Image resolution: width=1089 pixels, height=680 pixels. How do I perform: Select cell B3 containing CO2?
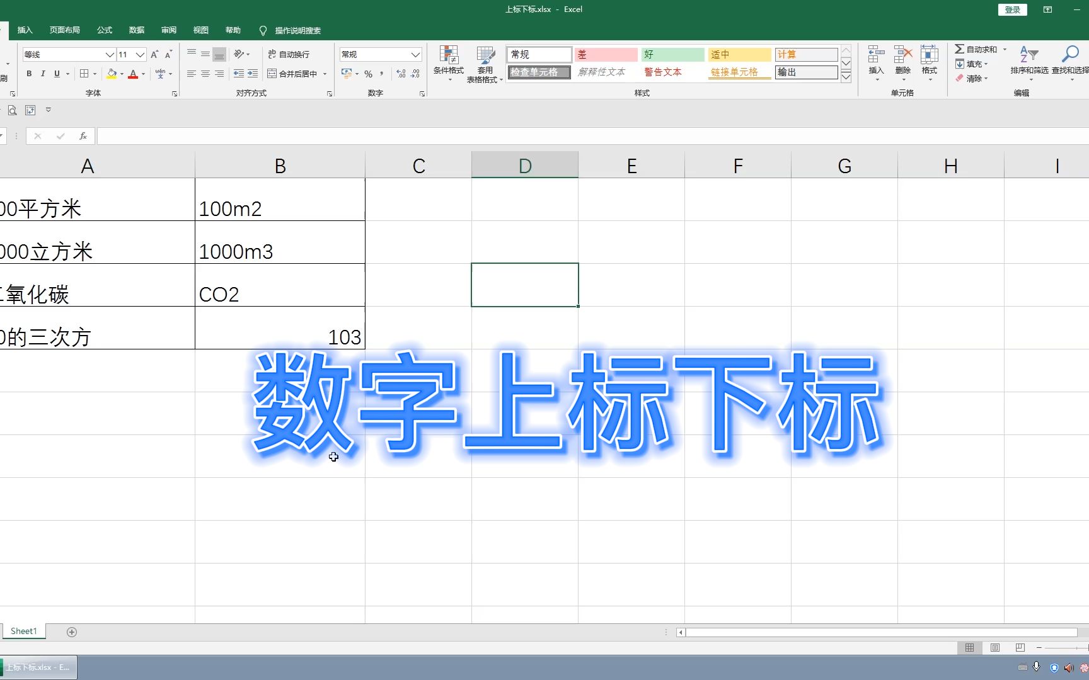[x=280, y=285]
